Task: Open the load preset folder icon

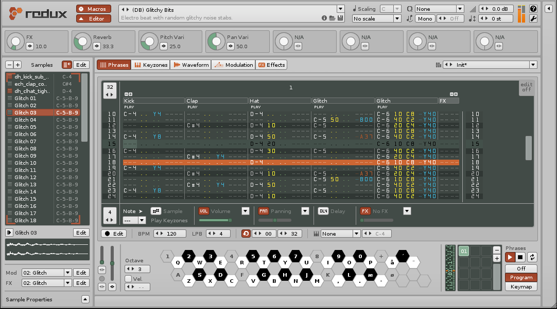Action: [333, 18]
